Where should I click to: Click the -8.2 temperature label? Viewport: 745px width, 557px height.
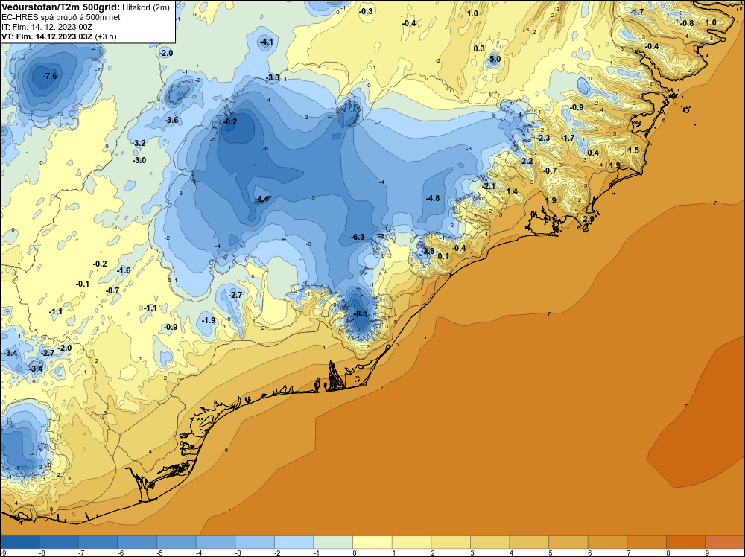pos(230,121)
